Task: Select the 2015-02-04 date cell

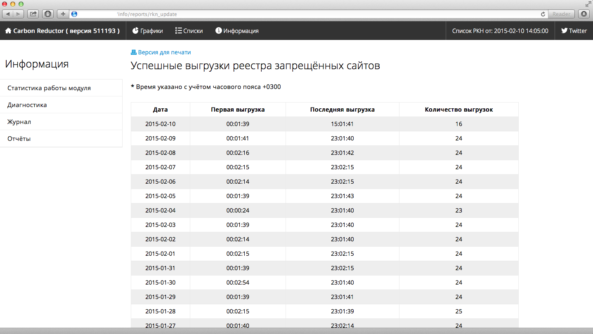Action: click(x=161, y=210)
